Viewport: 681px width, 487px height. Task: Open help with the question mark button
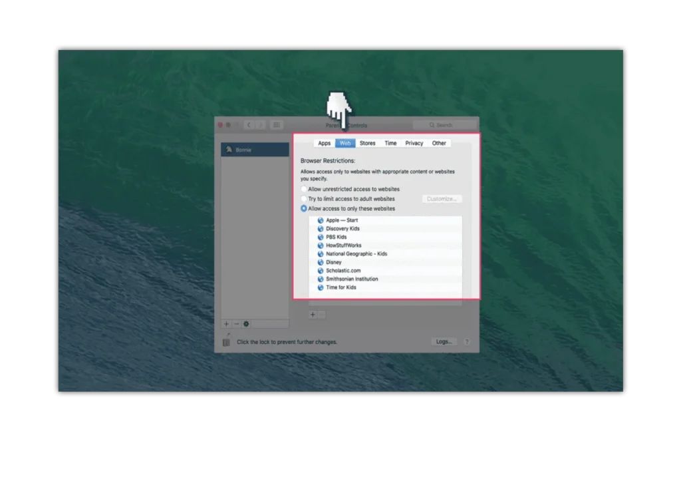(x=467, y=342)
